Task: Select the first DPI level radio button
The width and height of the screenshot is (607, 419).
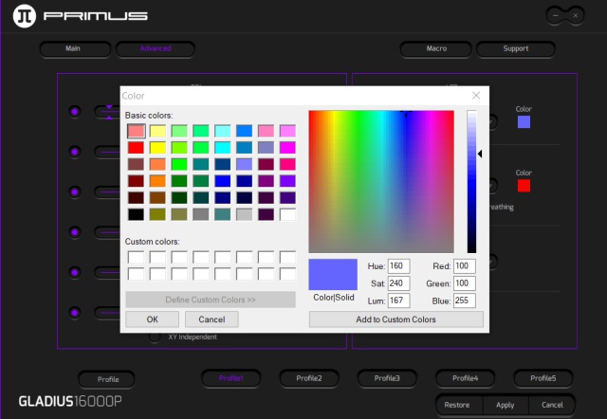Action: click(x=75, y=112)
